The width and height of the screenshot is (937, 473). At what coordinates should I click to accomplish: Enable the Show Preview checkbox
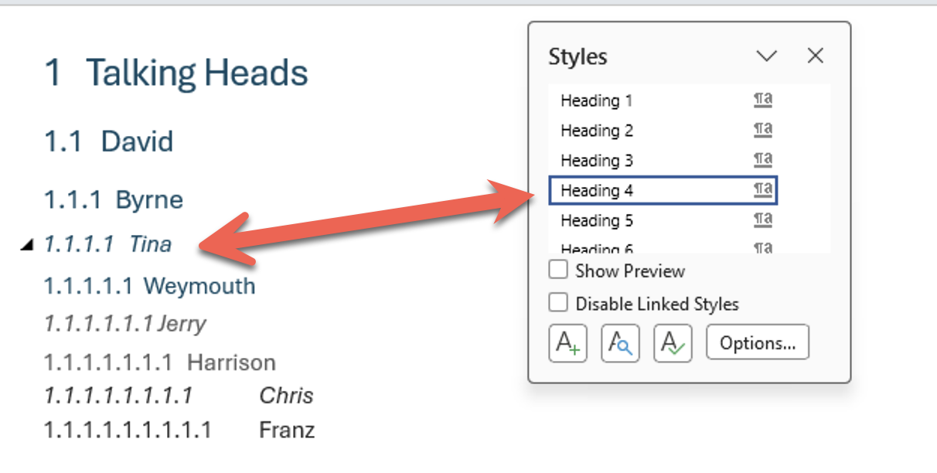[x=558, y=271]
